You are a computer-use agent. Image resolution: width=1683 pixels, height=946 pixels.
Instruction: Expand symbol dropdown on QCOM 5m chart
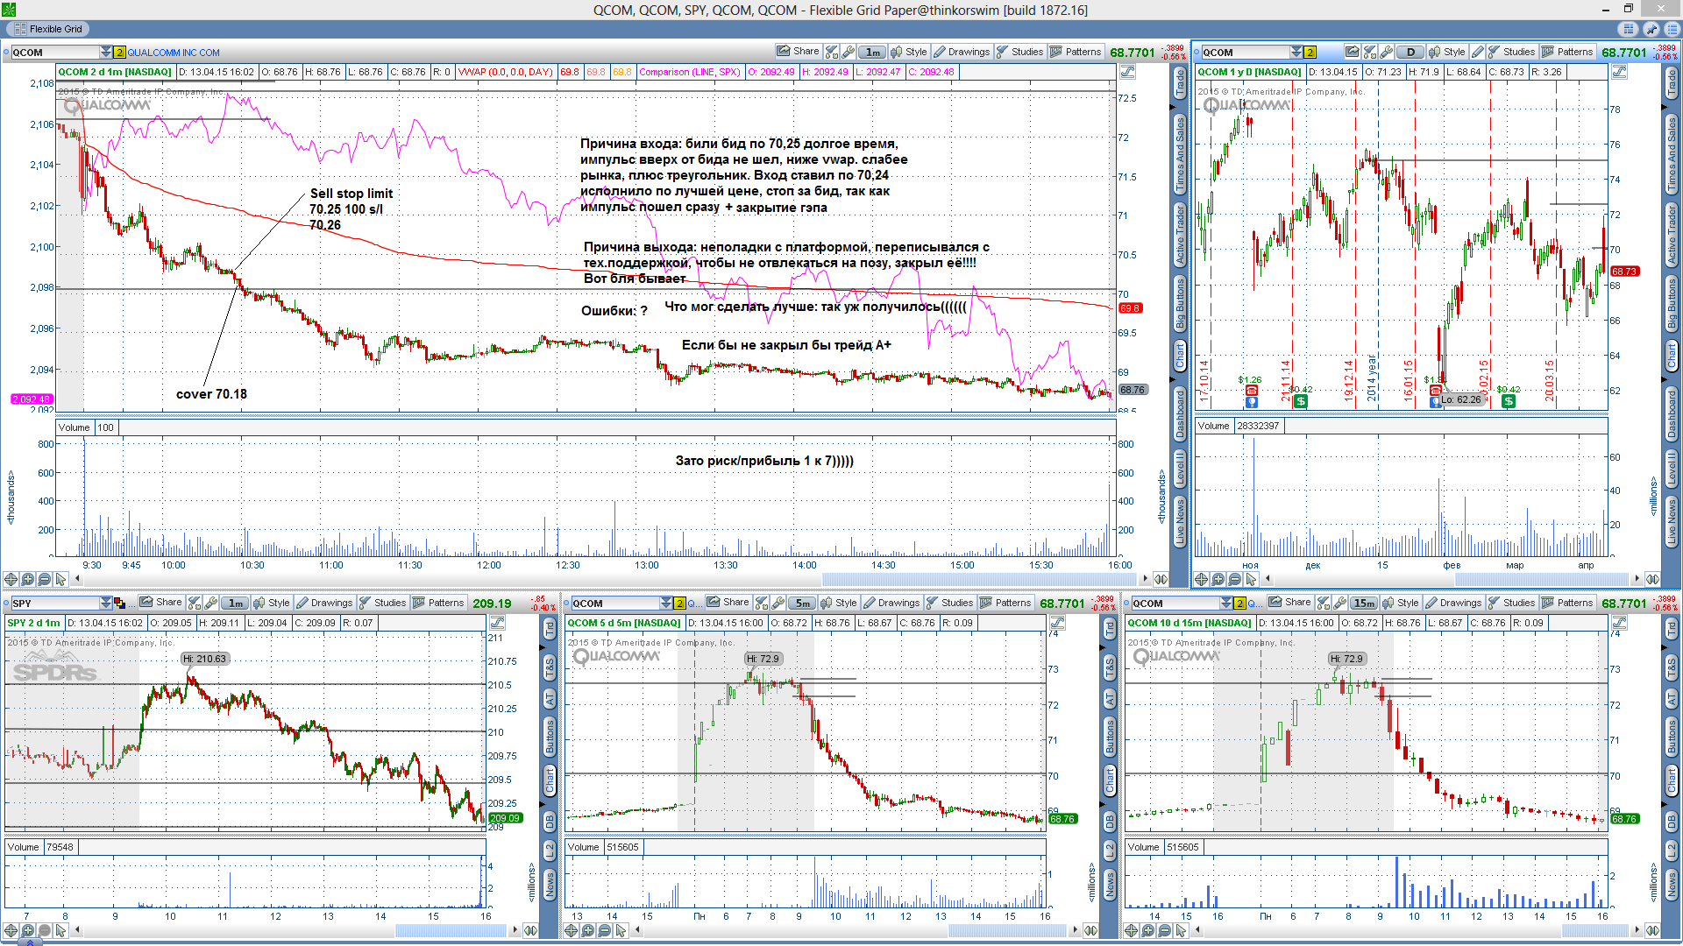[x=665, y=604]
